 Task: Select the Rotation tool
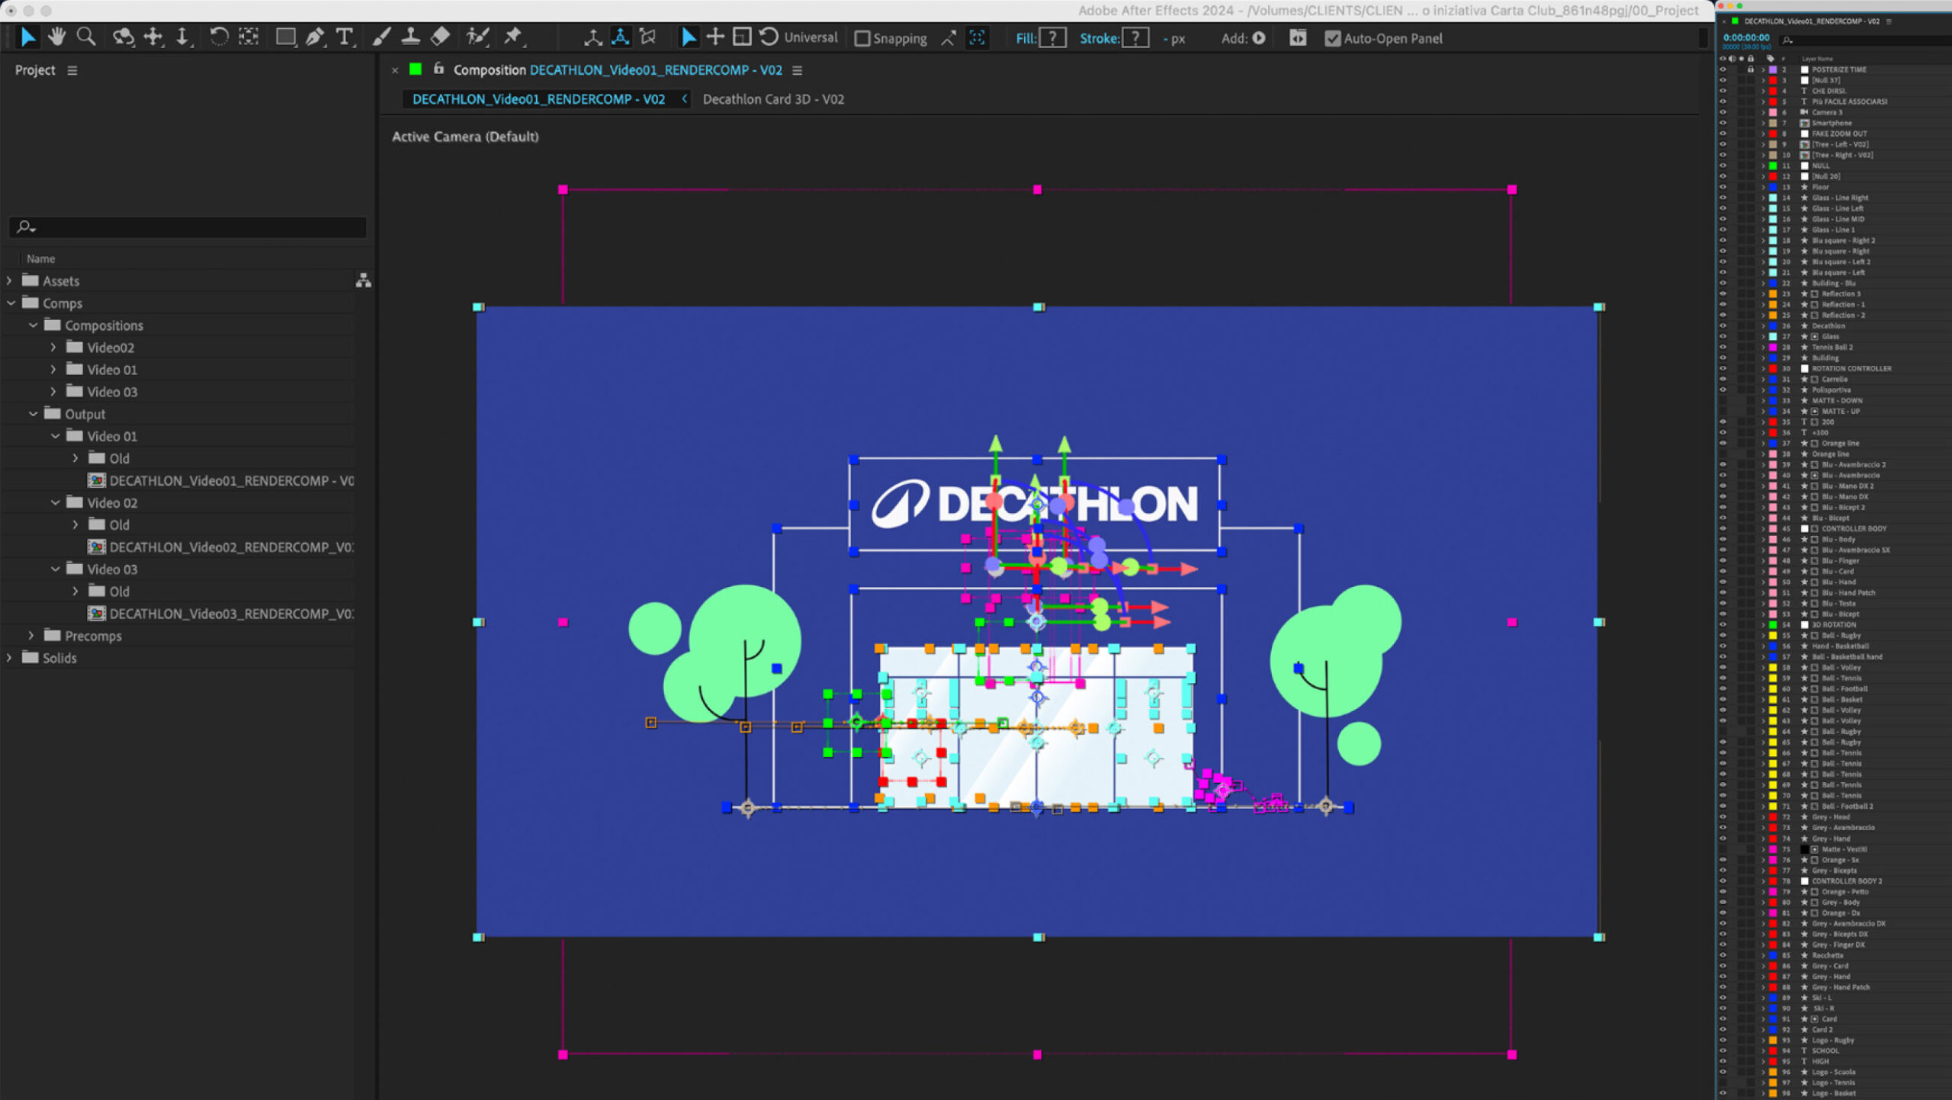219,37
